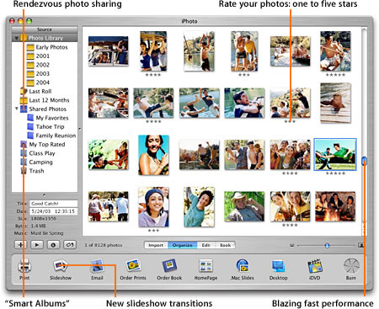Click the Print icon in the toolbar
379x309 pixels.
[24, 266]
